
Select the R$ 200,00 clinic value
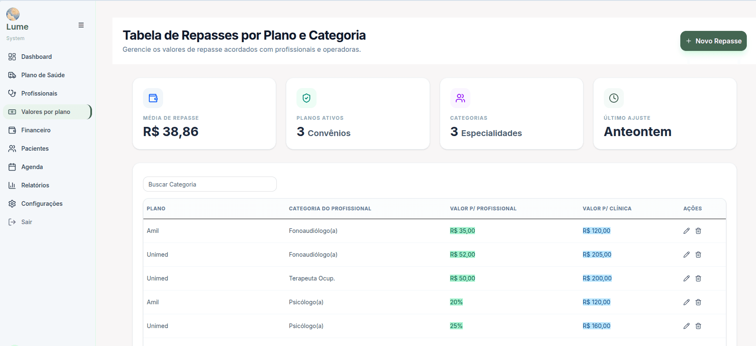[597, 278]
